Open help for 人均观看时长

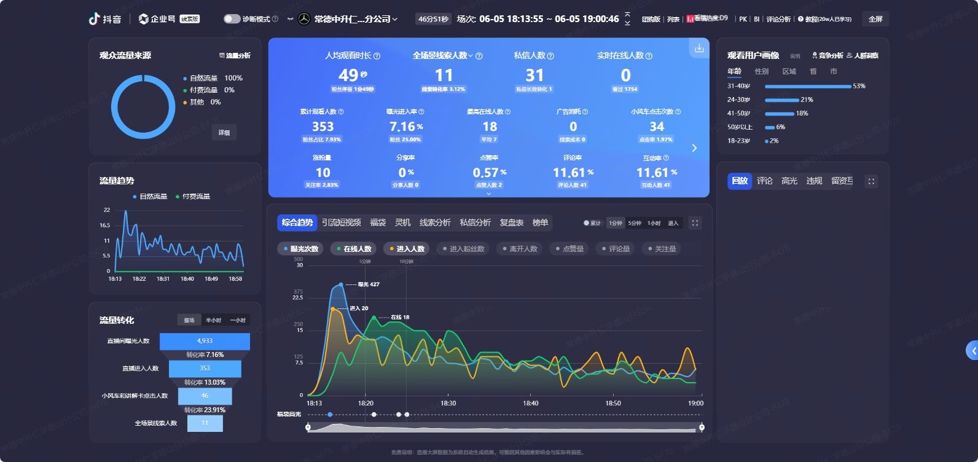point(377,56)
